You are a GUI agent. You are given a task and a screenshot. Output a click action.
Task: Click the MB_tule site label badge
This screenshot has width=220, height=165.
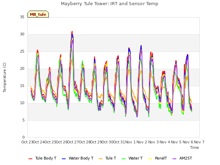click(x=38, y=14)
